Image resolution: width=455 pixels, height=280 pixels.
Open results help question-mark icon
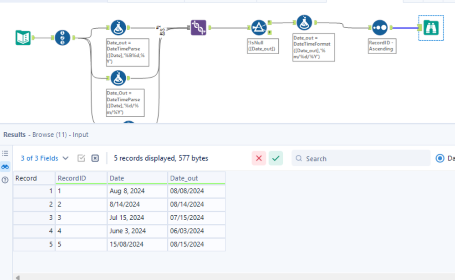pyautogui.click(x=5, y=180)
